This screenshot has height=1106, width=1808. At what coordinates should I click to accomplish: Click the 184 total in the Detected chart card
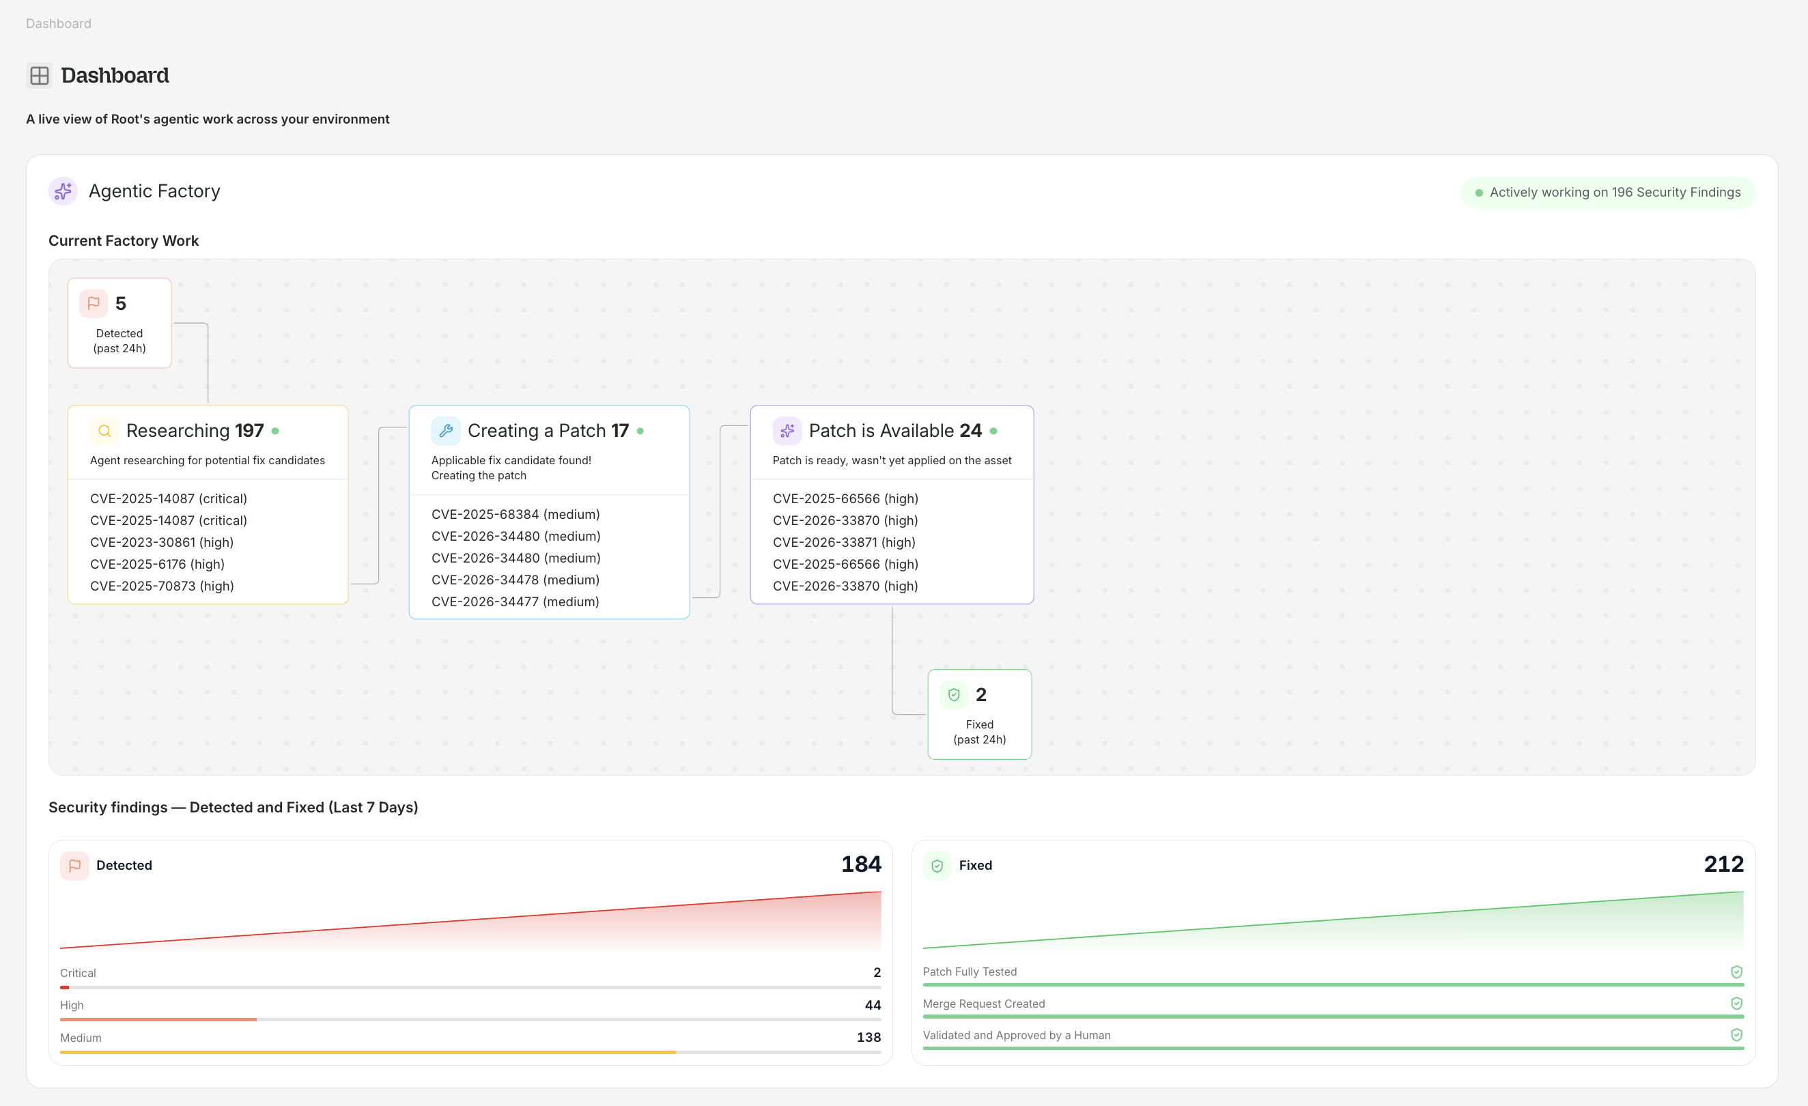pyautogui.click(x=861, y=864)
